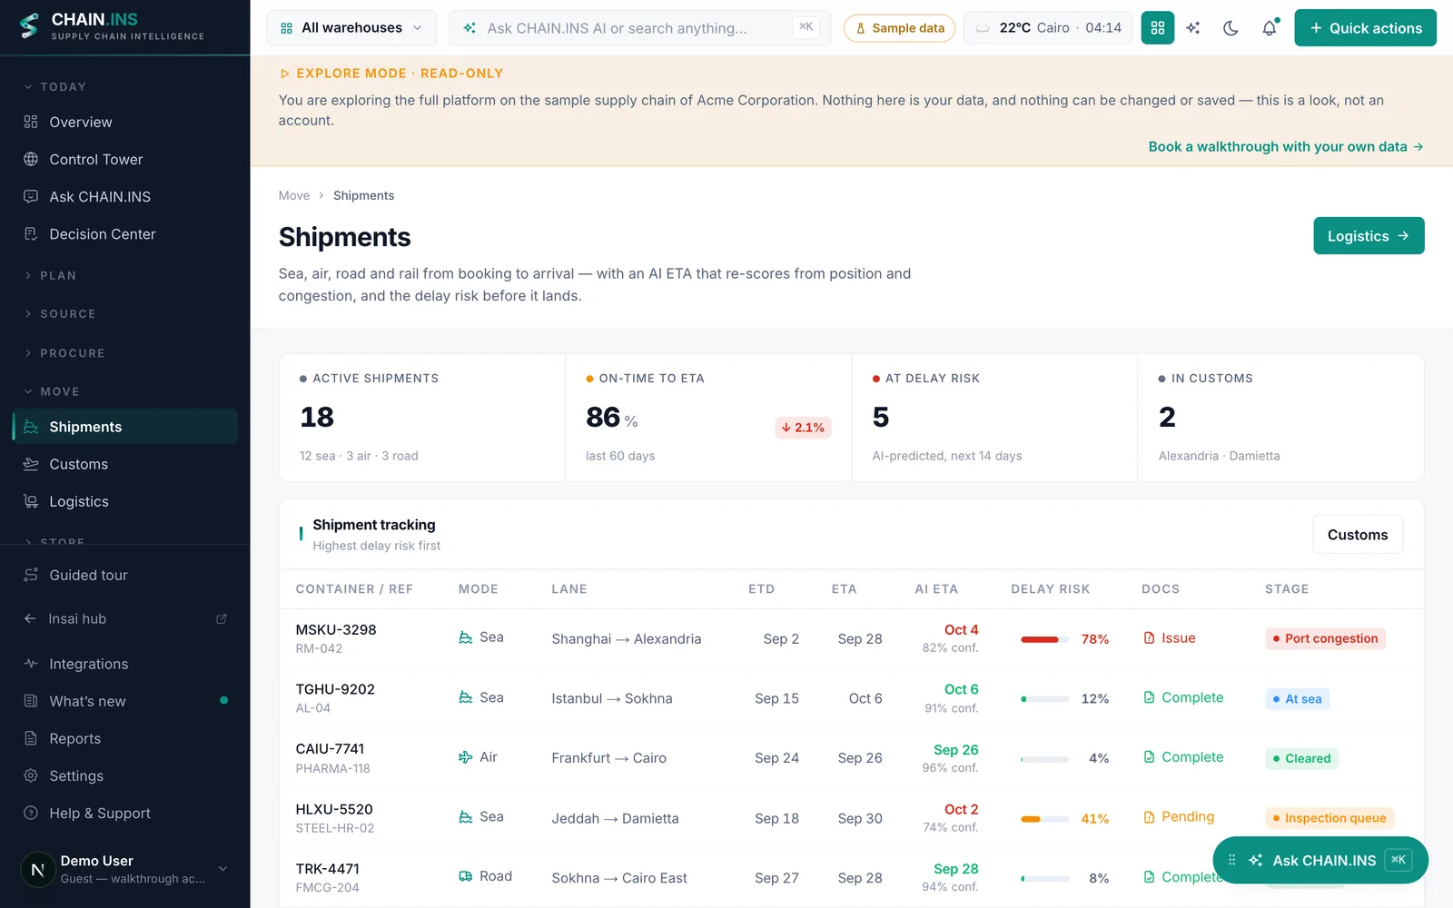Click Issue docs status for MSKU-3298

point(1170,638)
